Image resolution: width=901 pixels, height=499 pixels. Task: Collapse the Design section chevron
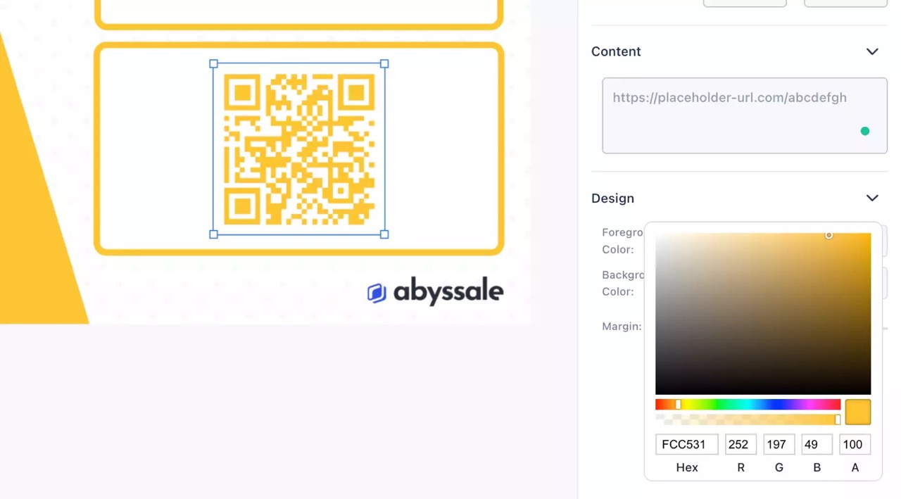coord(872,198)
